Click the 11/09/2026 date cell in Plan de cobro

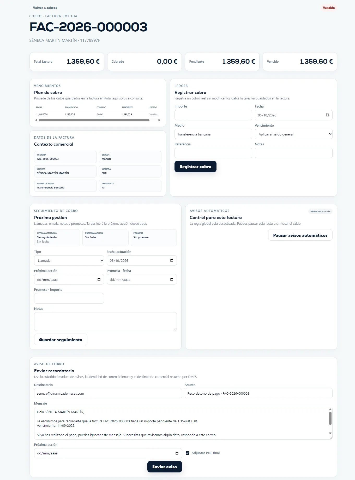[x=42, y=115]
